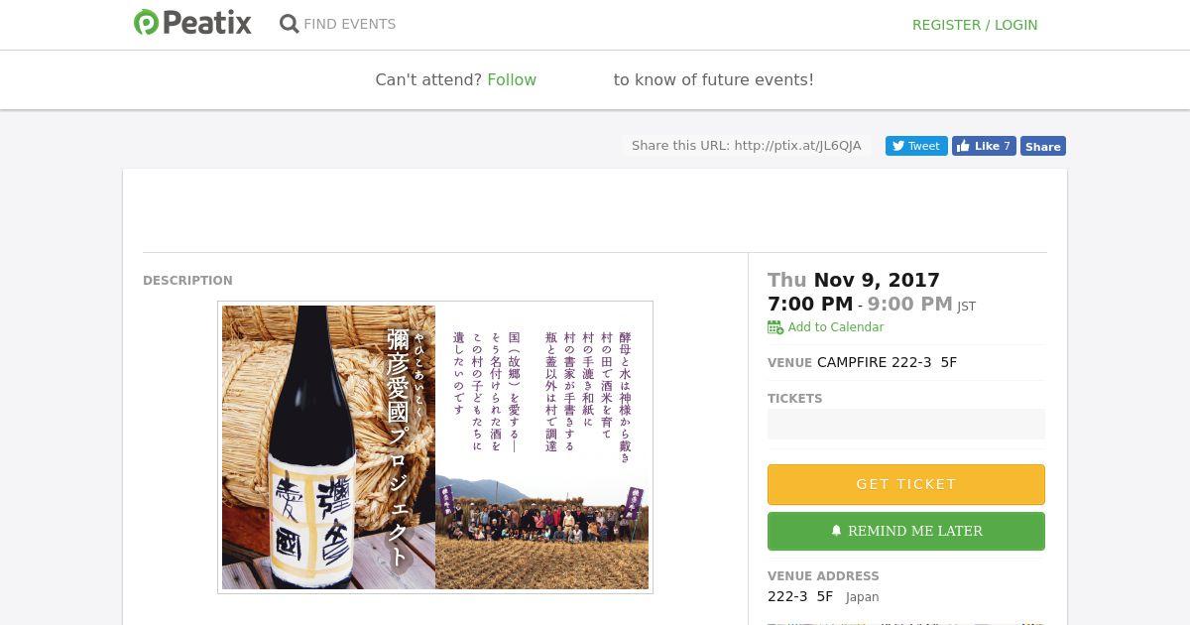Click the CAMPFIRE venue name

coord(886,362)
